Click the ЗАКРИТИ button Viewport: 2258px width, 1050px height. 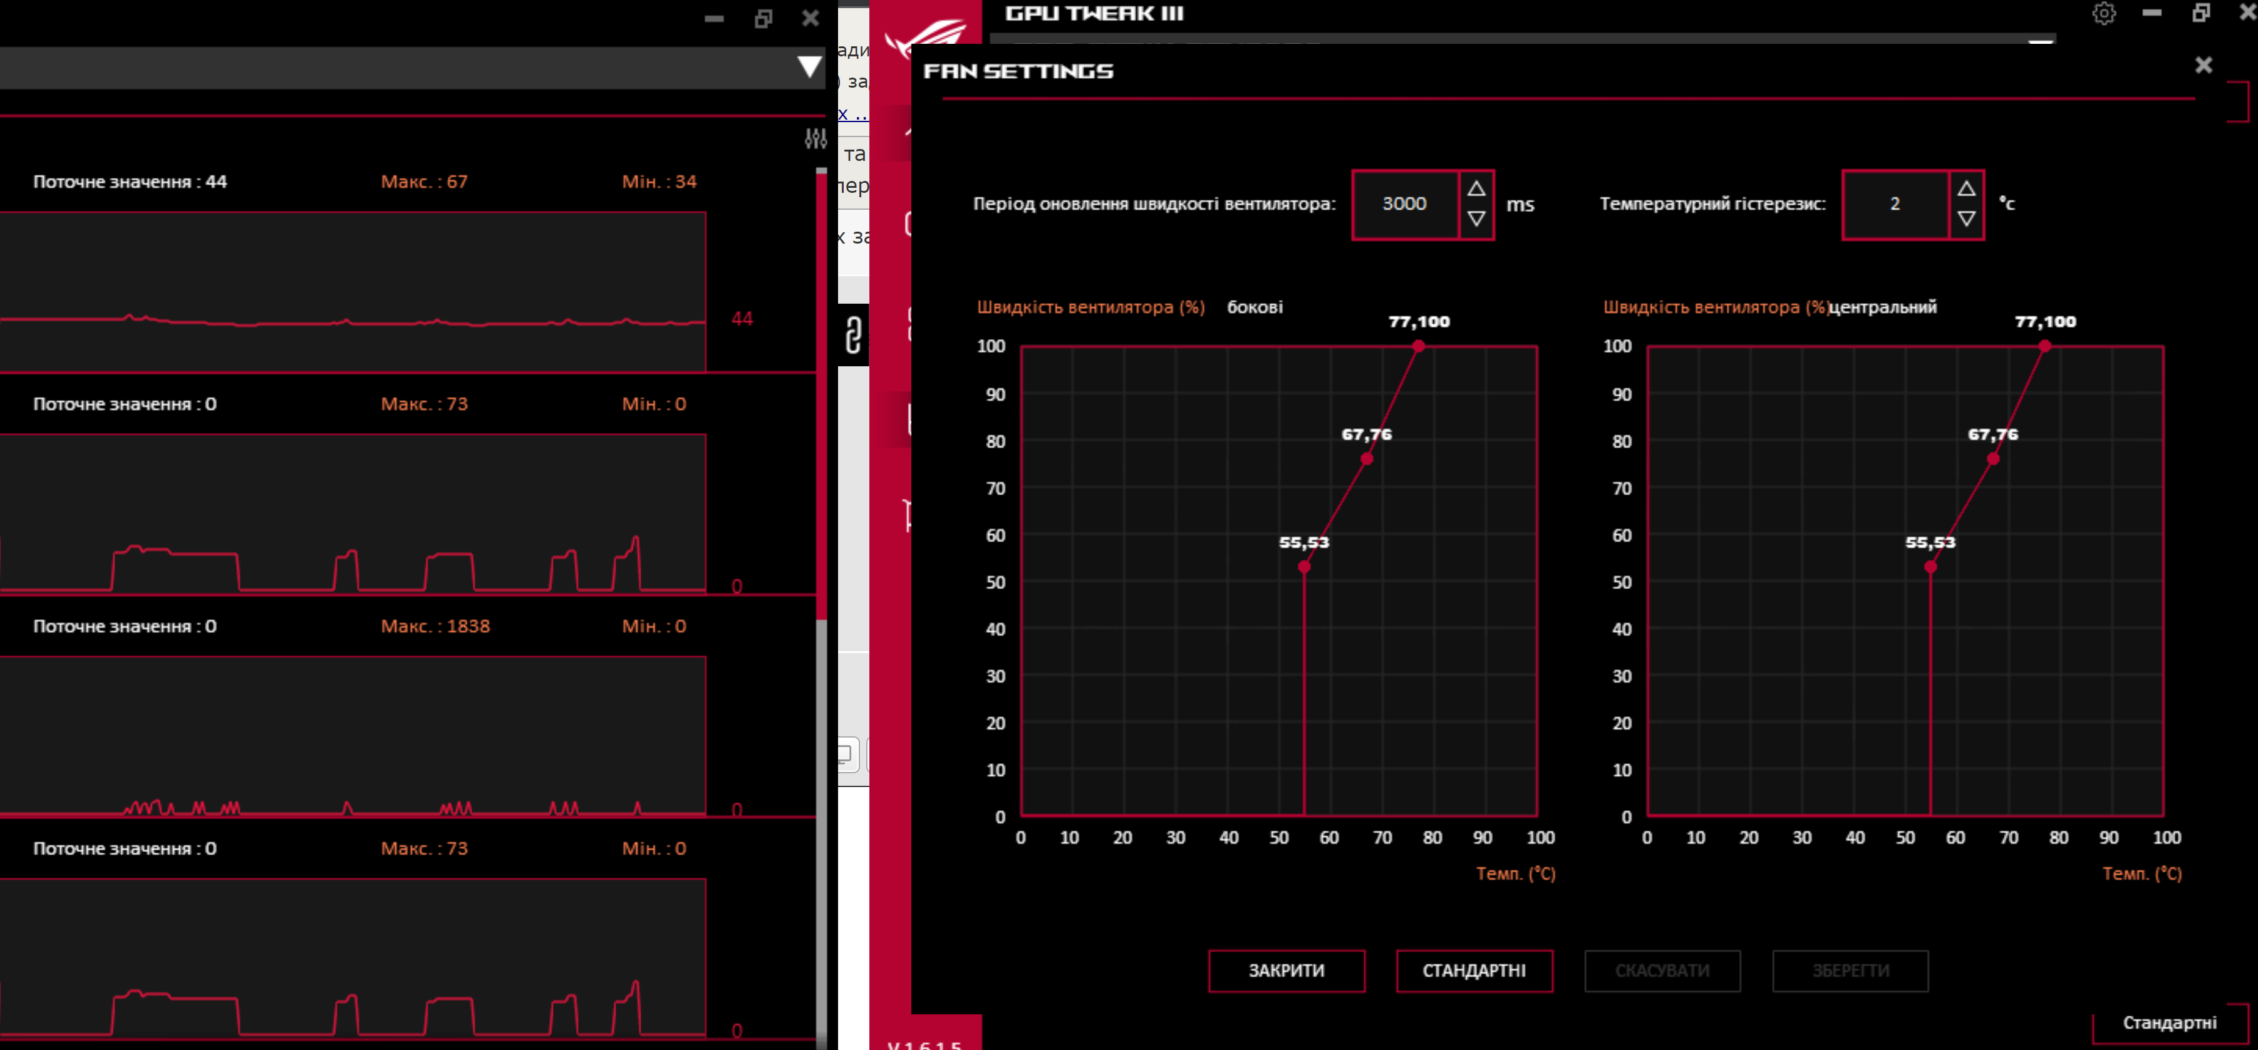point(1286,971)
